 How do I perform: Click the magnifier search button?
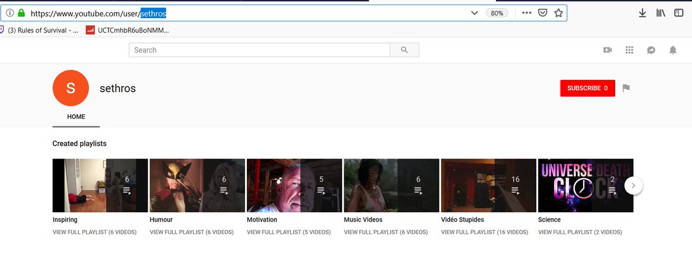[x=405, y=50]
